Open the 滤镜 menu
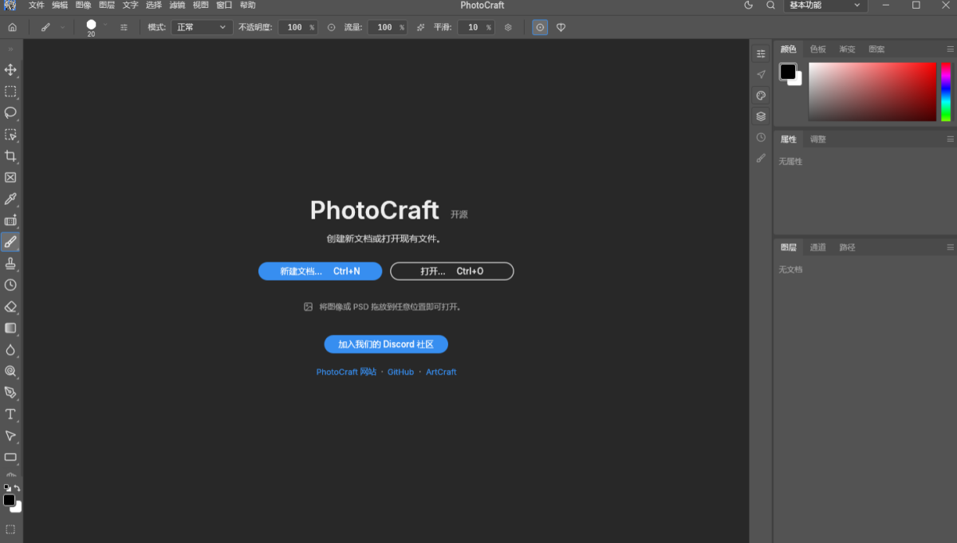Viewport: 957px width, 543px height. 177,5
